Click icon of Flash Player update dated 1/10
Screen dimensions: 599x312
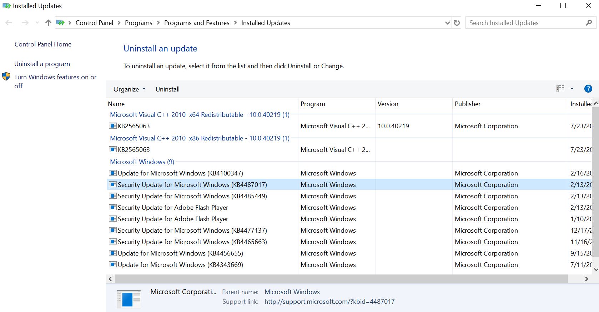[113, 219]
